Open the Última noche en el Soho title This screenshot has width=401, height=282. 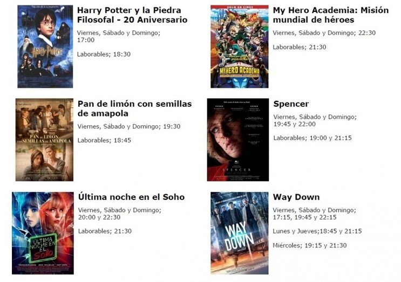point(131,197)
